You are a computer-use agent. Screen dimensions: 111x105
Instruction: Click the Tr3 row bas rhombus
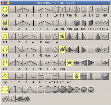[x=62, y=63]
